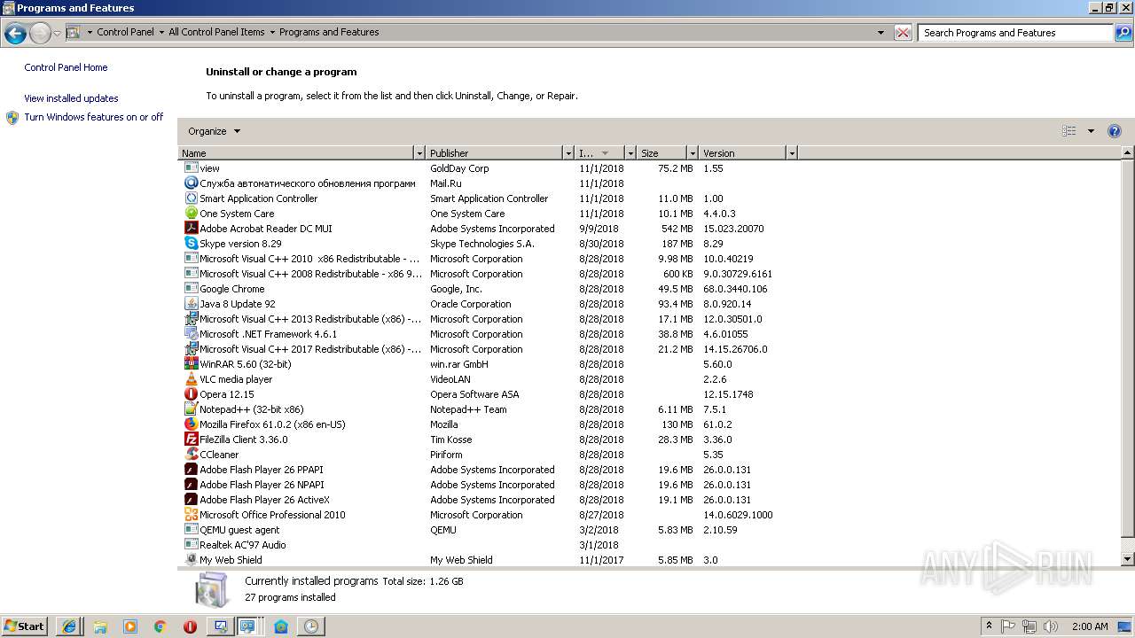Open the view options dropdown arrow
The height and width of the screenshot is (638, 1135).
pos(1091,131)
